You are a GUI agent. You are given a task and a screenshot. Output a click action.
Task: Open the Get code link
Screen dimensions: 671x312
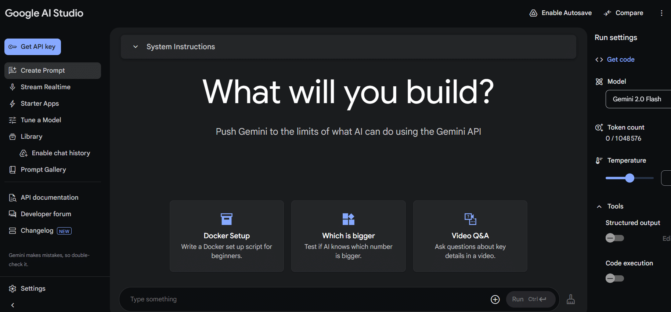(x=620, y=59)
